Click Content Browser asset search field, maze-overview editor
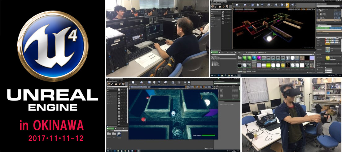This screenshot has width=342, height=152. (x=278, y=54)
